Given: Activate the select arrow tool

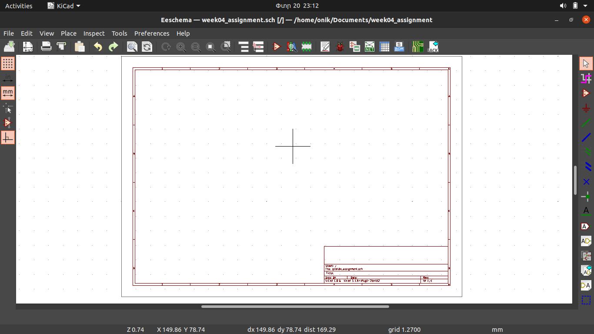Looking at the screenshot, I should [586, 63].
